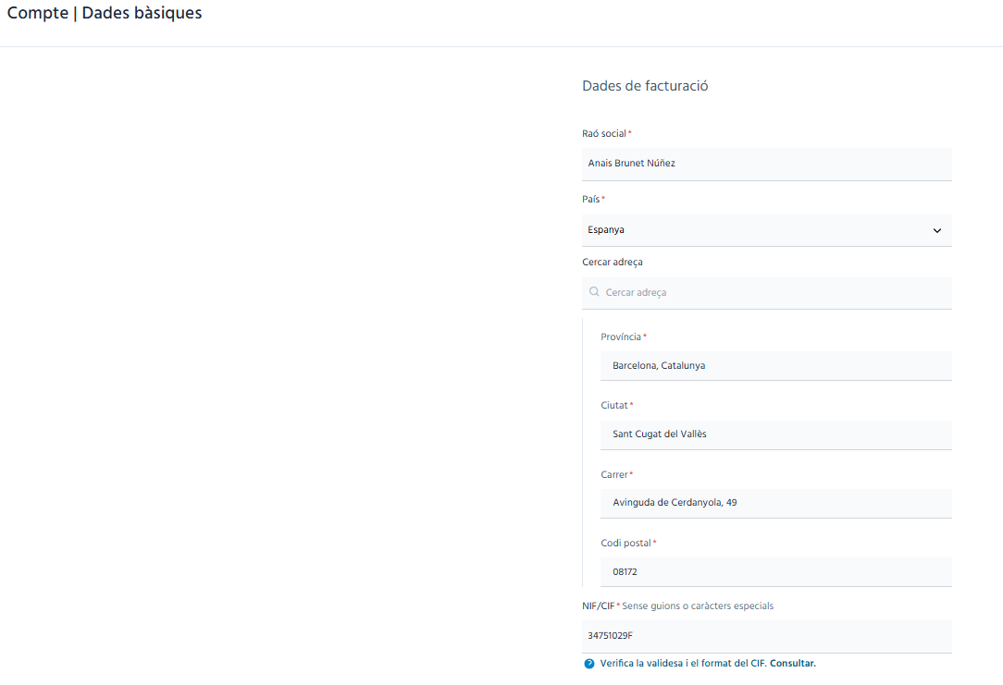Click the Ciutat label
This screenshot has height=685, width=1003.
point(614,405)
